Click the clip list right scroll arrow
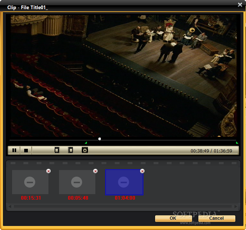246x230 pixels. point(236,207)
